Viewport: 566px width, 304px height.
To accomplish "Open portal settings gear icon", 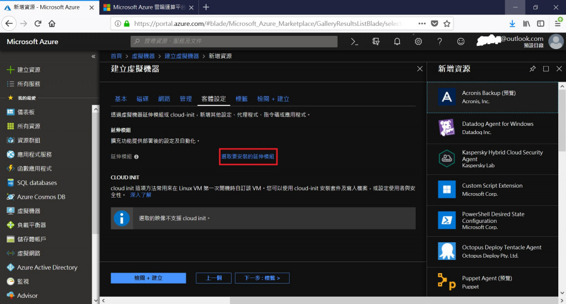I will 418,41.
